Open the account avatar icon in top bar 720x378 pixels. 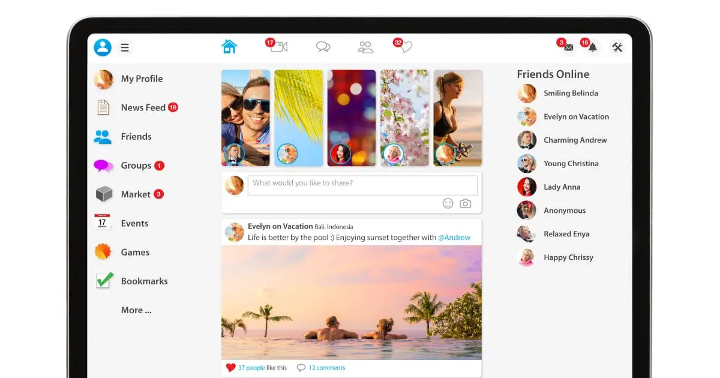pos(103,47)
